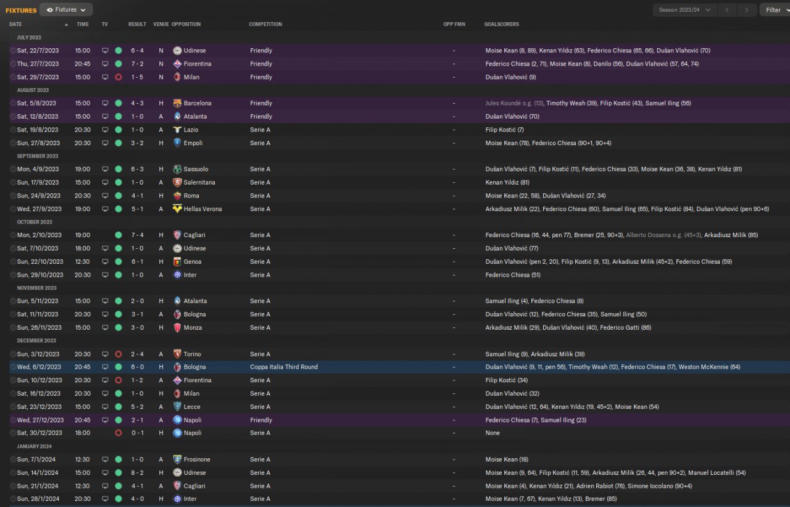Click the Barcelona club badge

(177, 103)
